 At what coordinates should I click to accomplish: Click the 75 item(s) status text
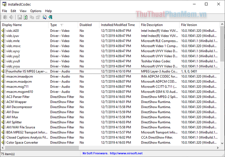[8, 154]
